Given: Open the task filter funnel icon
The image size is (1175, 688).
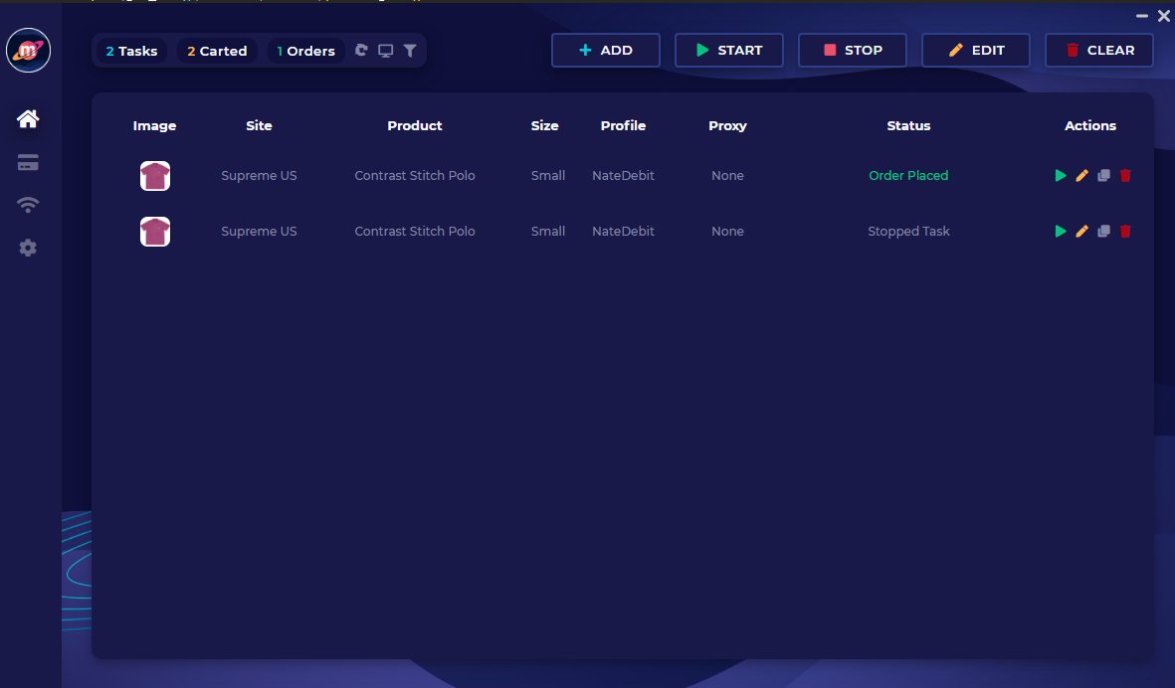Looking at the screenshot, I should (410, 50).
